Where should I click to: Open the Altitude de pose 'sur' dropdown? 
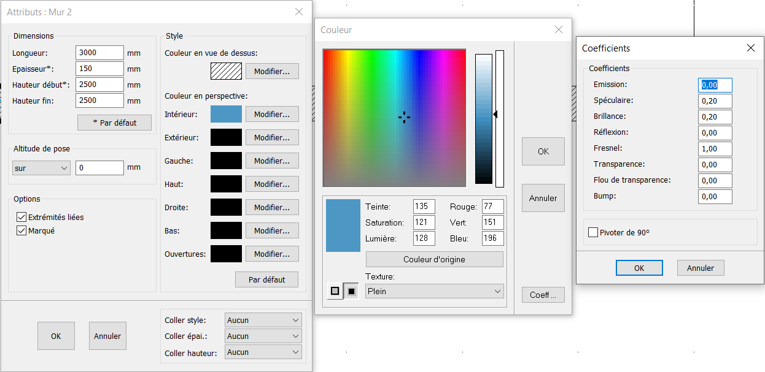[x=41, y=168]
